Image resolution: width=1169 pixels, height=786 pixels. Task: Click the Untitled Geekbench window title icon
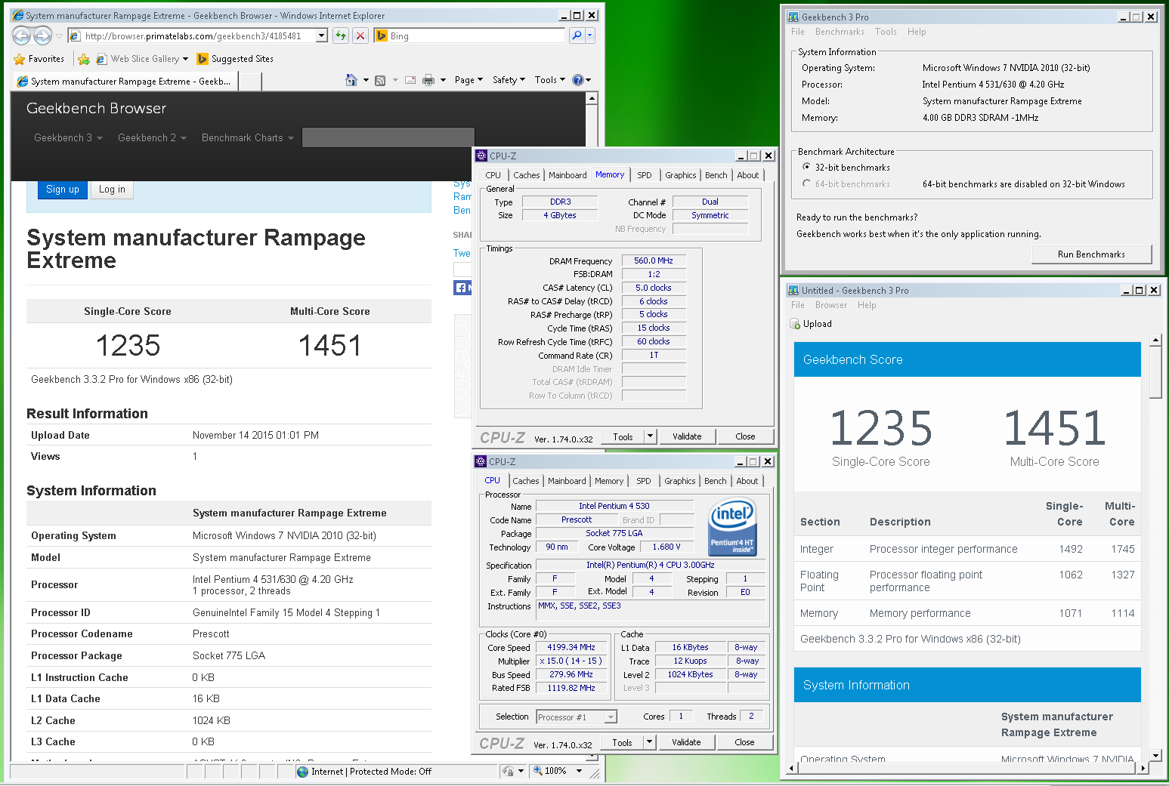click(793, 291)
